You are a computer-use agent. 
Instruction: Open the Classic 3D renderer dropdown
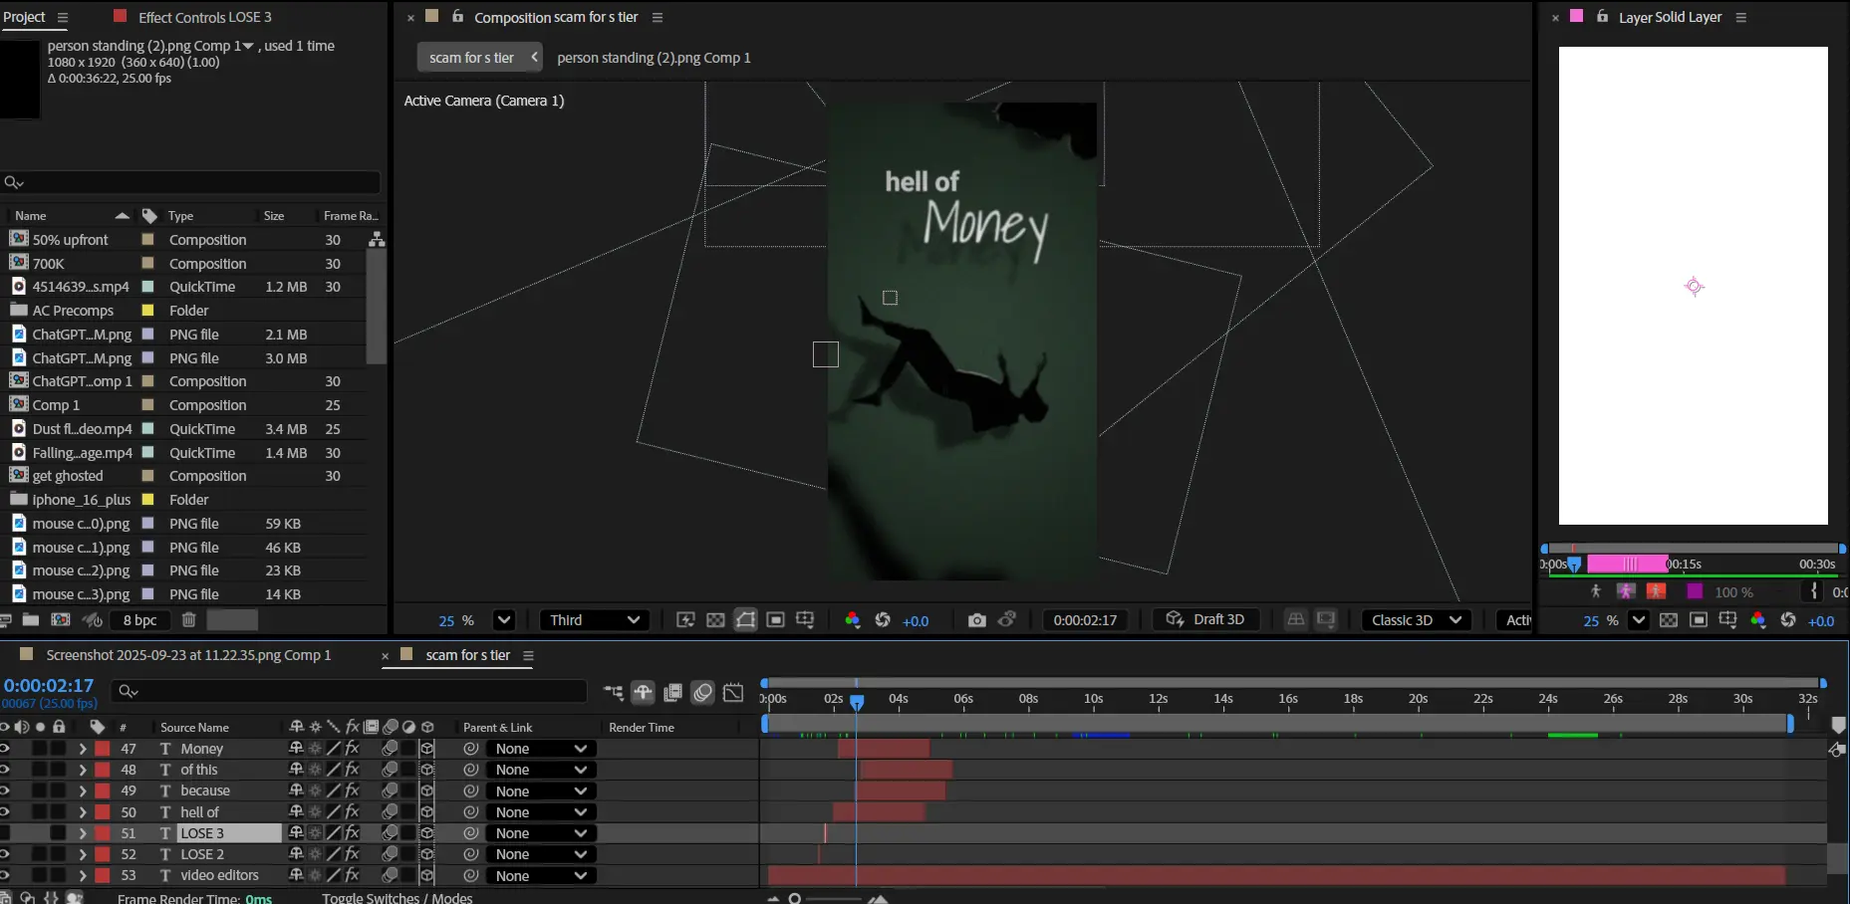(x=1416, y=620)
